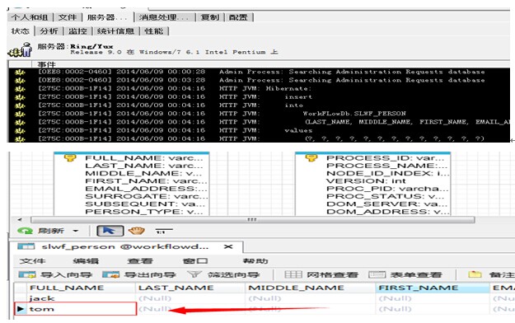Select VERSION: int field in the diagram
The height and width of the screenshot is (323, 515).
coord(366,181)
